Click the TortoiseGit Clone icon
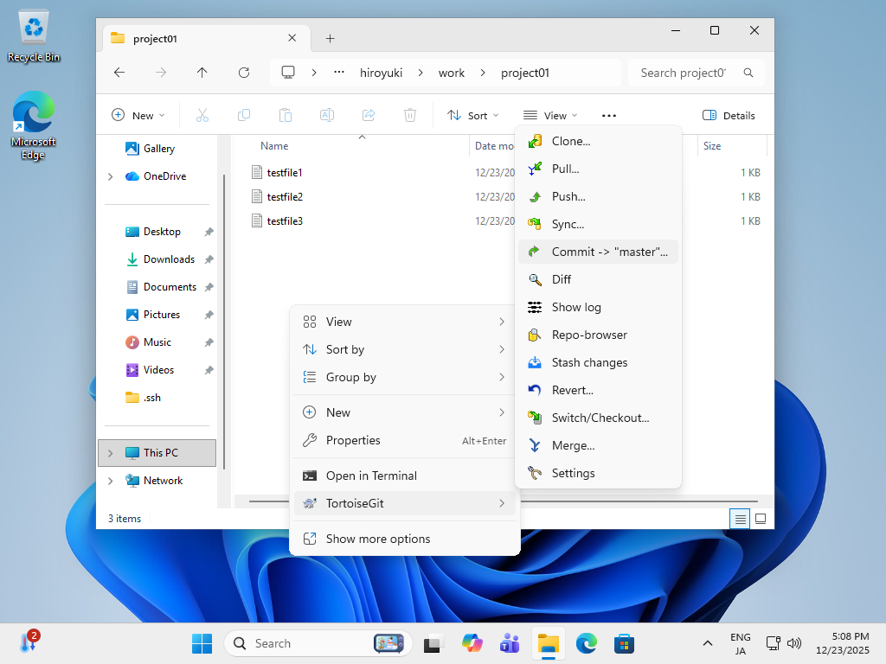 pyautogui.click(x=535, y=141)
